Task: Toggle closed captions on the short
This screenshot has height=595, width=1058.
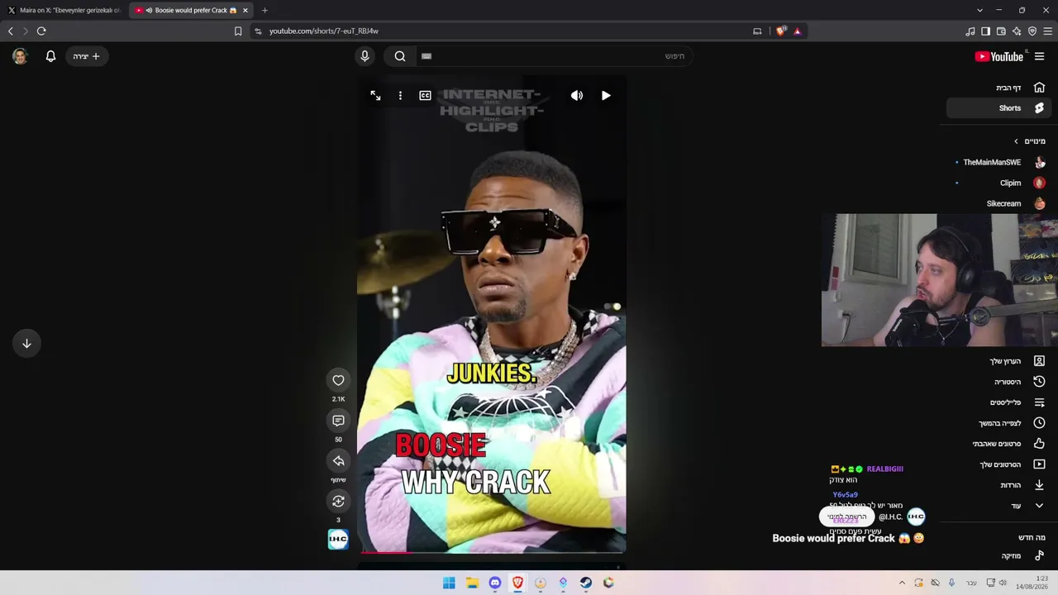Action: [425, 96]
